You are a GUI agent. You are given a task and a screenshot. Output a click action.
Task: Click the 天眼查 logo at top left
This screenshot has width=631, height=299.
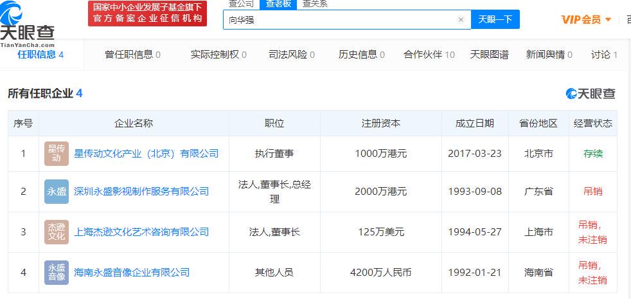click(x=27, y=24)
